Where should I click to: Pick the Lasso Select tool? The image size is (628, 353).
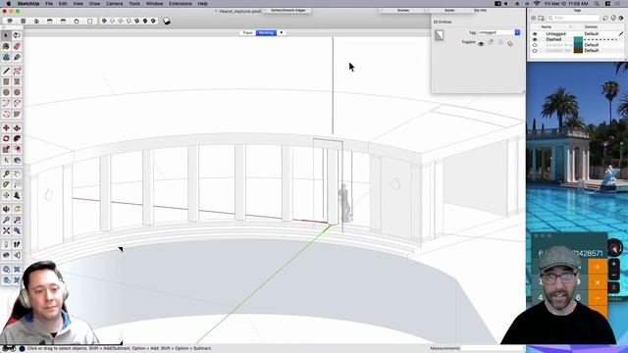click(x=17, y=35)
